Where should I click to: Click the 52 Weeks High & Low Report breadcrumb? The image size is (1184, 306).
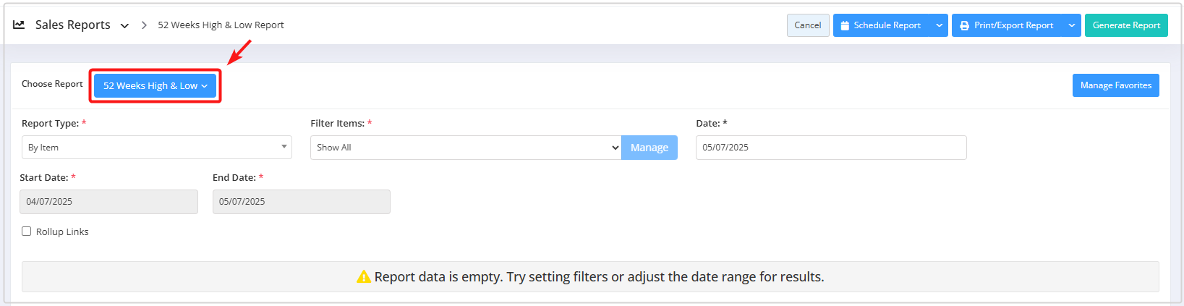221,25
